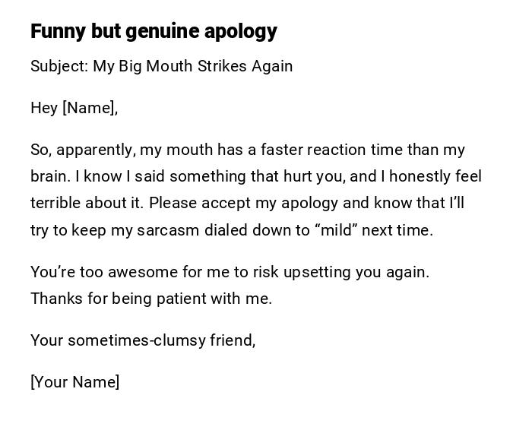The image size is (532, 430).
Task: Click the subject text "My Big Mouth Strikes Again"
Action: click(193, 66)
